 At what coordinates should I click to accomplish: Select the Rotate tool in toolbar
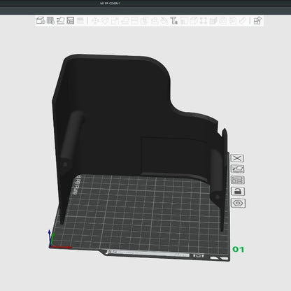[x=105, y=20]
